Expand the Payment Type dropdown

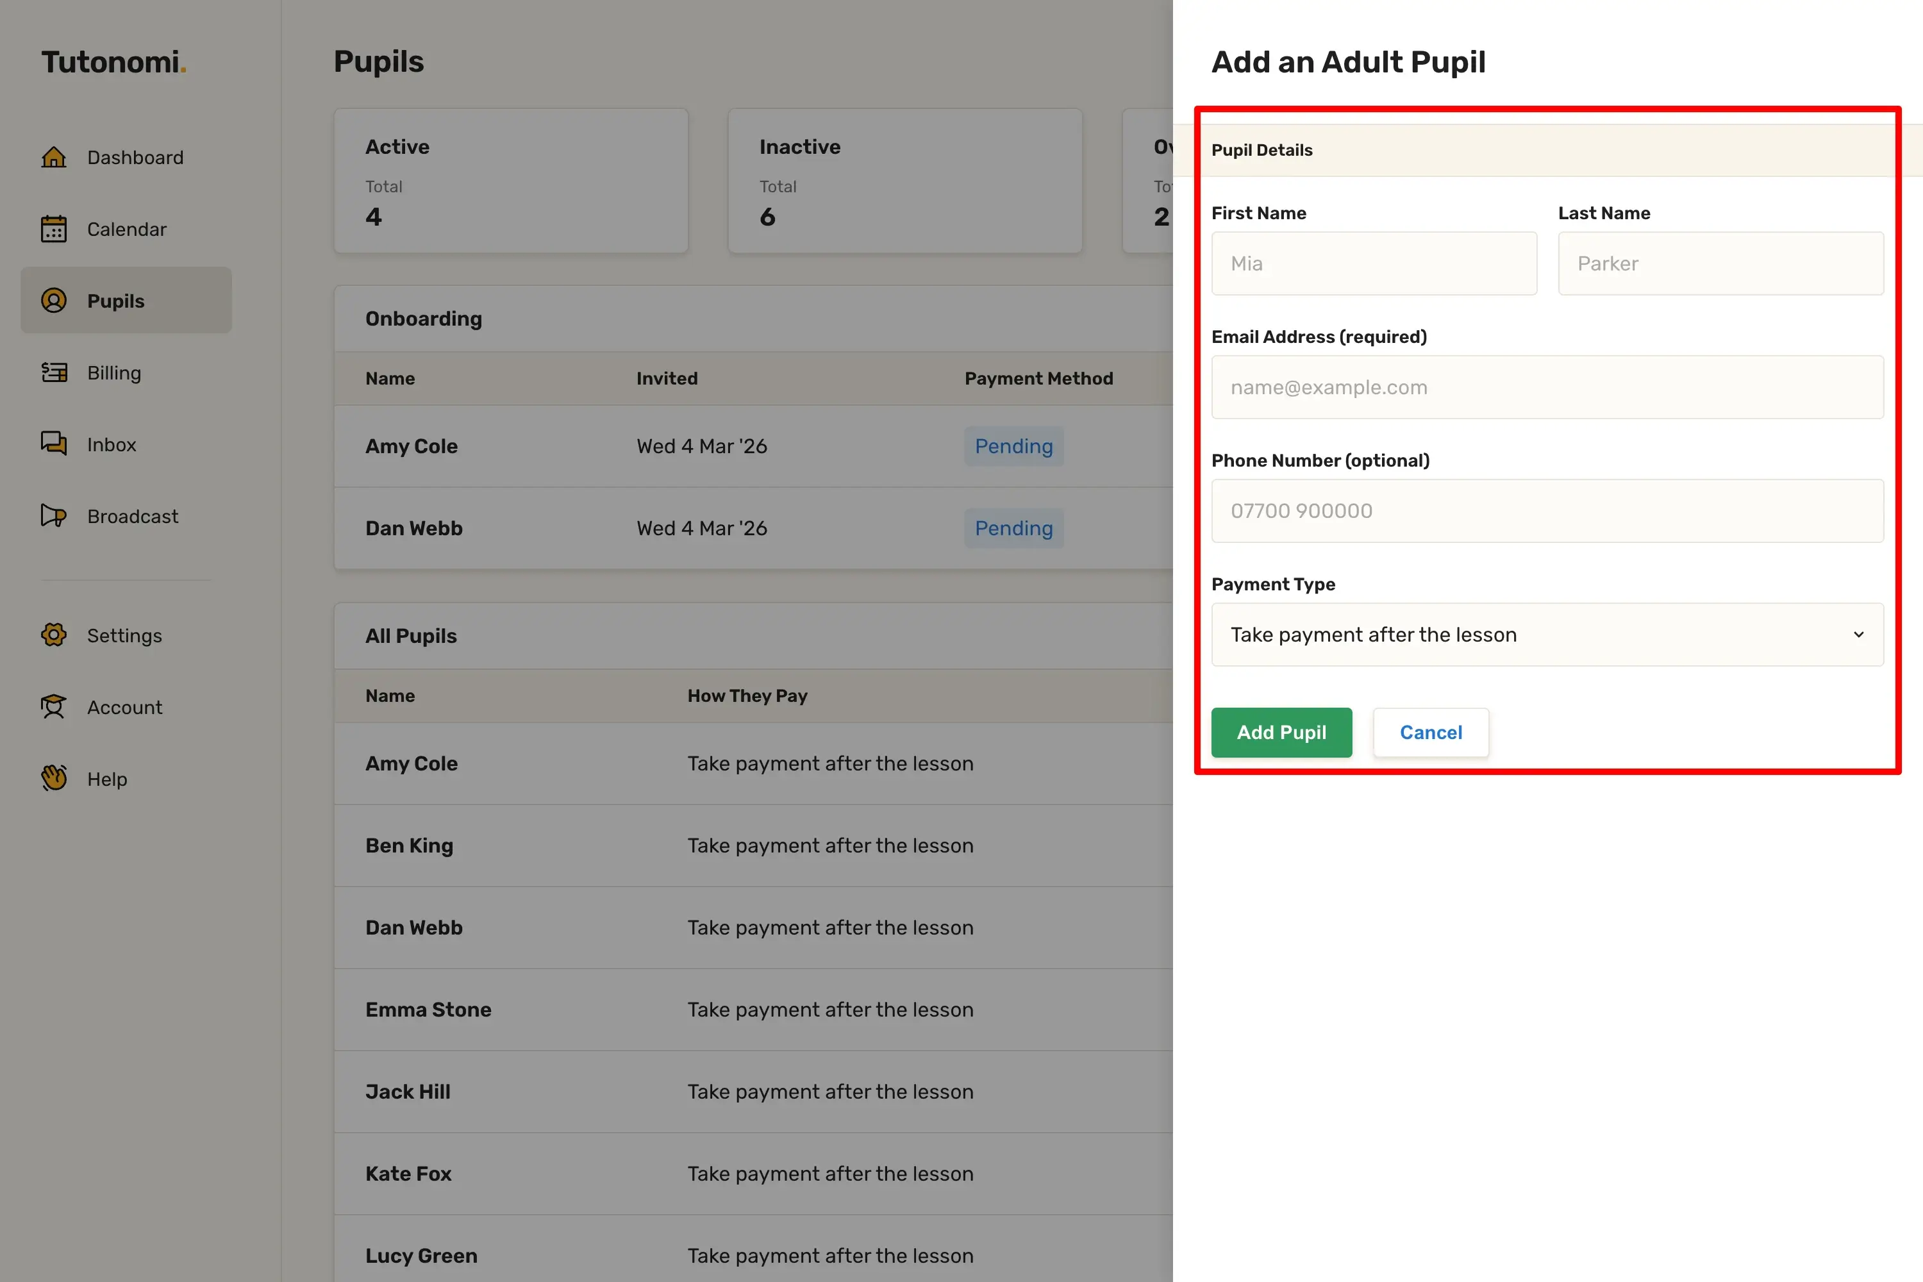(x=1545, y=635)
